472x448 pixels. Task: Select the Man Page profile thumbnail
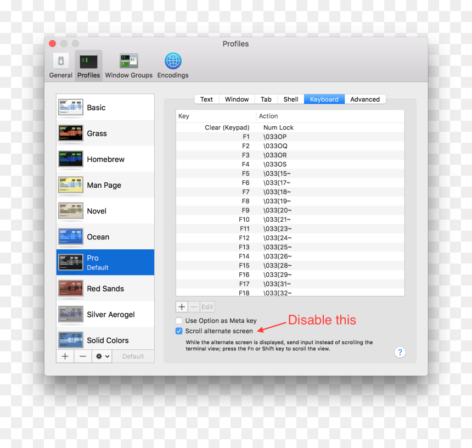[x=71, y=185]
